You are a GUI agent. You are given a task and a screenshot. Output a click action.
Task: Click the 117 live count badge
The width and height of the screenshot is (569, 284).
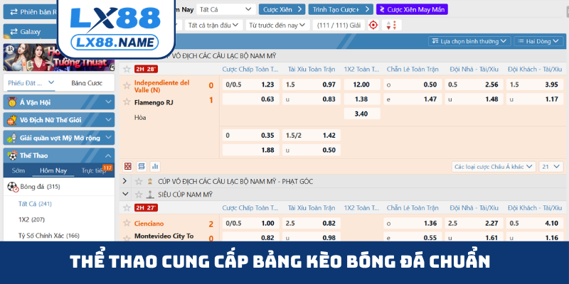click(x=107, y=168)
